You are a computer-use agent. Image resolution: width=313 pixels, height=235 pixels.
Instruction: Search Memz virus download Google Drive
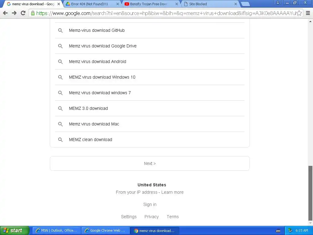pos(150,46)
